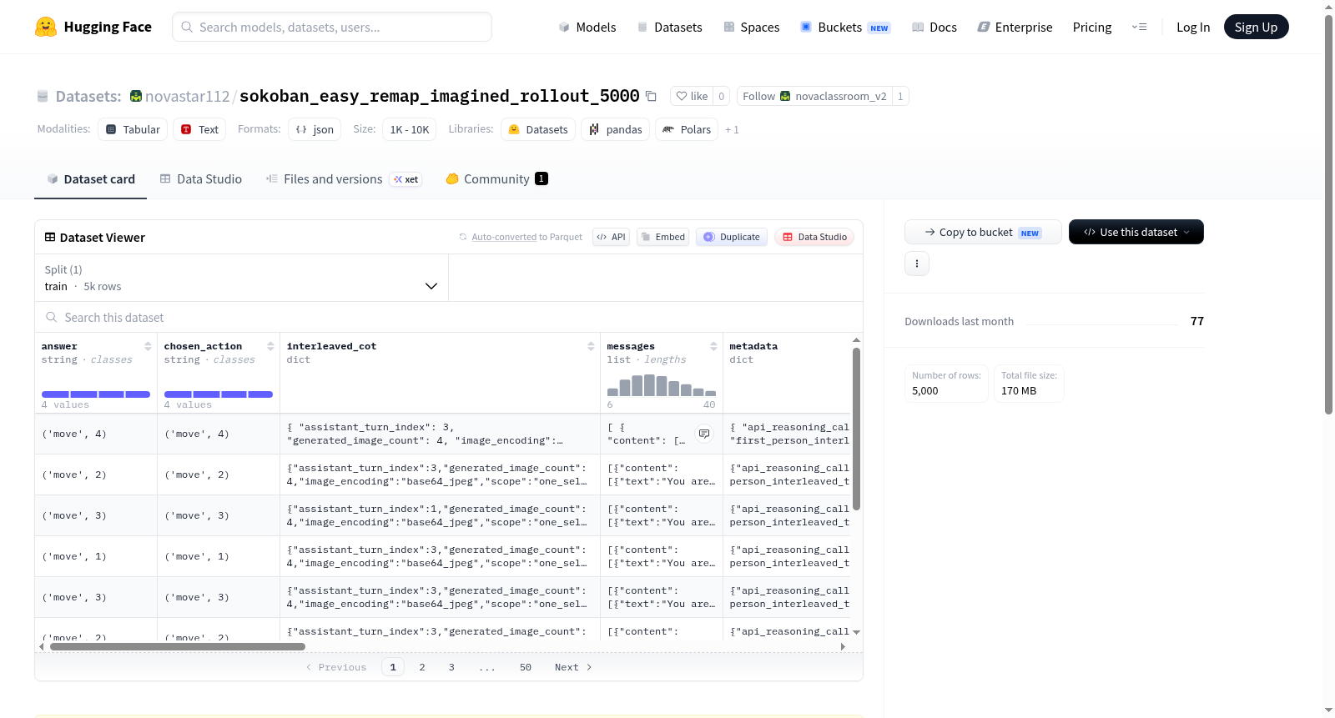Go to the Pricing page

coord(1092,28)
